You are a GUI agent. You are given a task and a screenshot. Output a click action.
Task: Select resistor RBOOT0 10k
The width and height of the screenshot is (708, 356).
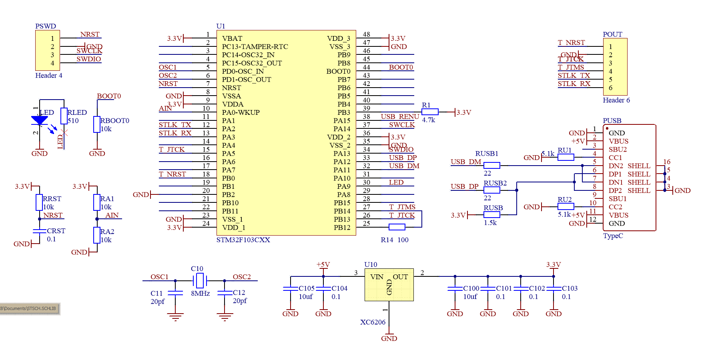[x=97, y=124]
